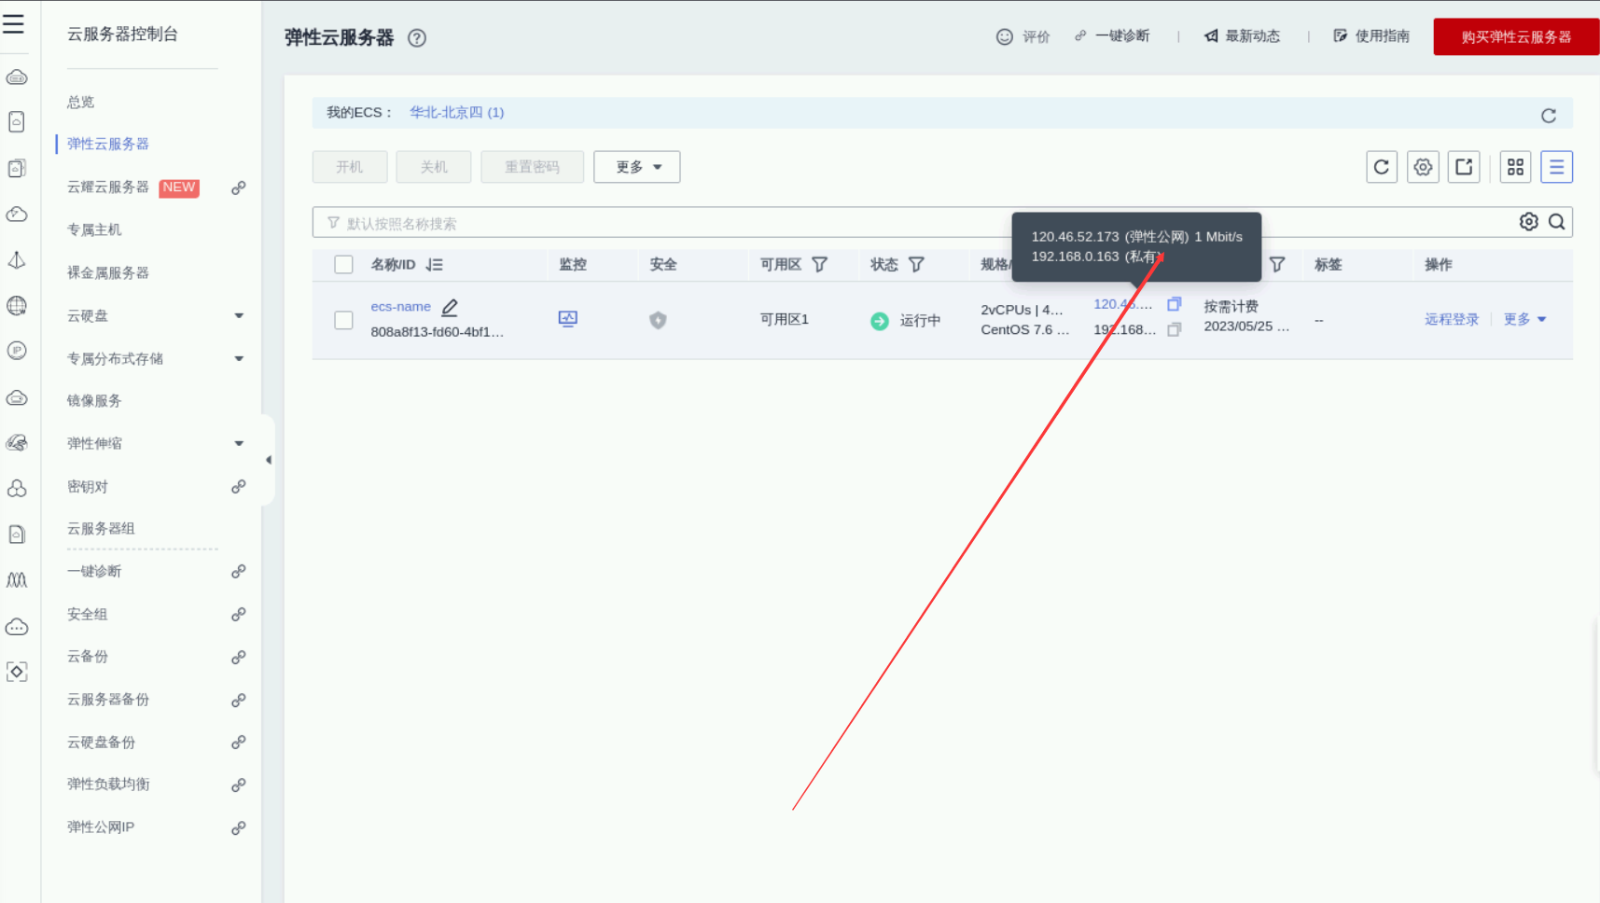1600x903 pixels.
Task: Expand the 云硬盘 sidebar submenu
Action: 239,316
